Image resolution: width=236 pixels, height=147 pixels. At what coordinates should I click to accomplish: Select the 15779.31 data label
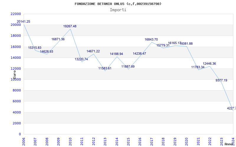coord(163,46)
